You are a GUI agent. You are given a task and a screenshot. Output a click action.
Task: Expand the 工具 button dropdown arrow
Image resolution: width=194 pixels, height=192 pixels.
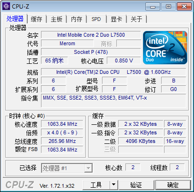pos(113,184)
